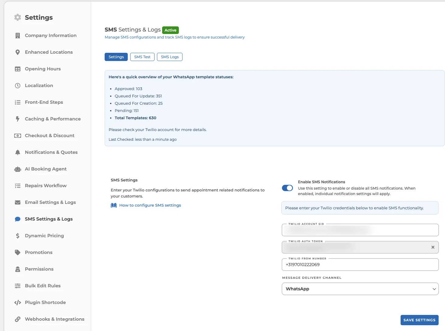The image size is (445, 331).
Task: Click 'Last Checked: less than a minute ago'
Action: click(143, 140)
